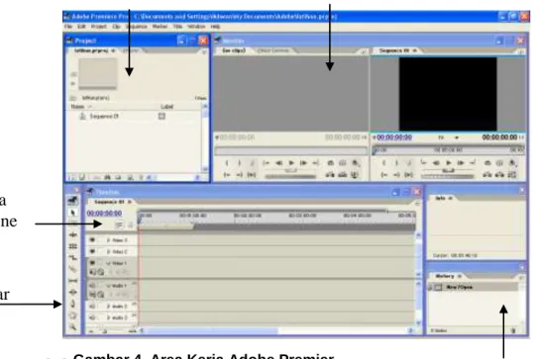Step forward one frame in Program monitor
This screenshot has height=359, width=534.
click(x=461, y=163)
